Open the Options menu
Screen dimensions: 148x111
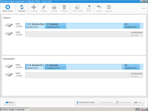click(x=109, y=8)
